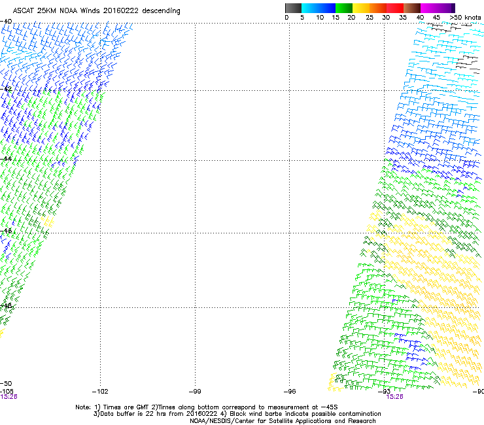Click the note 'Times are GMT'
The image size is (484, 425).
coord(126,407)
